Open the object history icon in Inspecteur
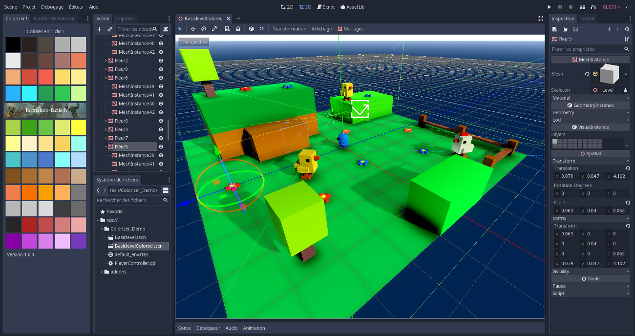 click(x=627, y=29)
